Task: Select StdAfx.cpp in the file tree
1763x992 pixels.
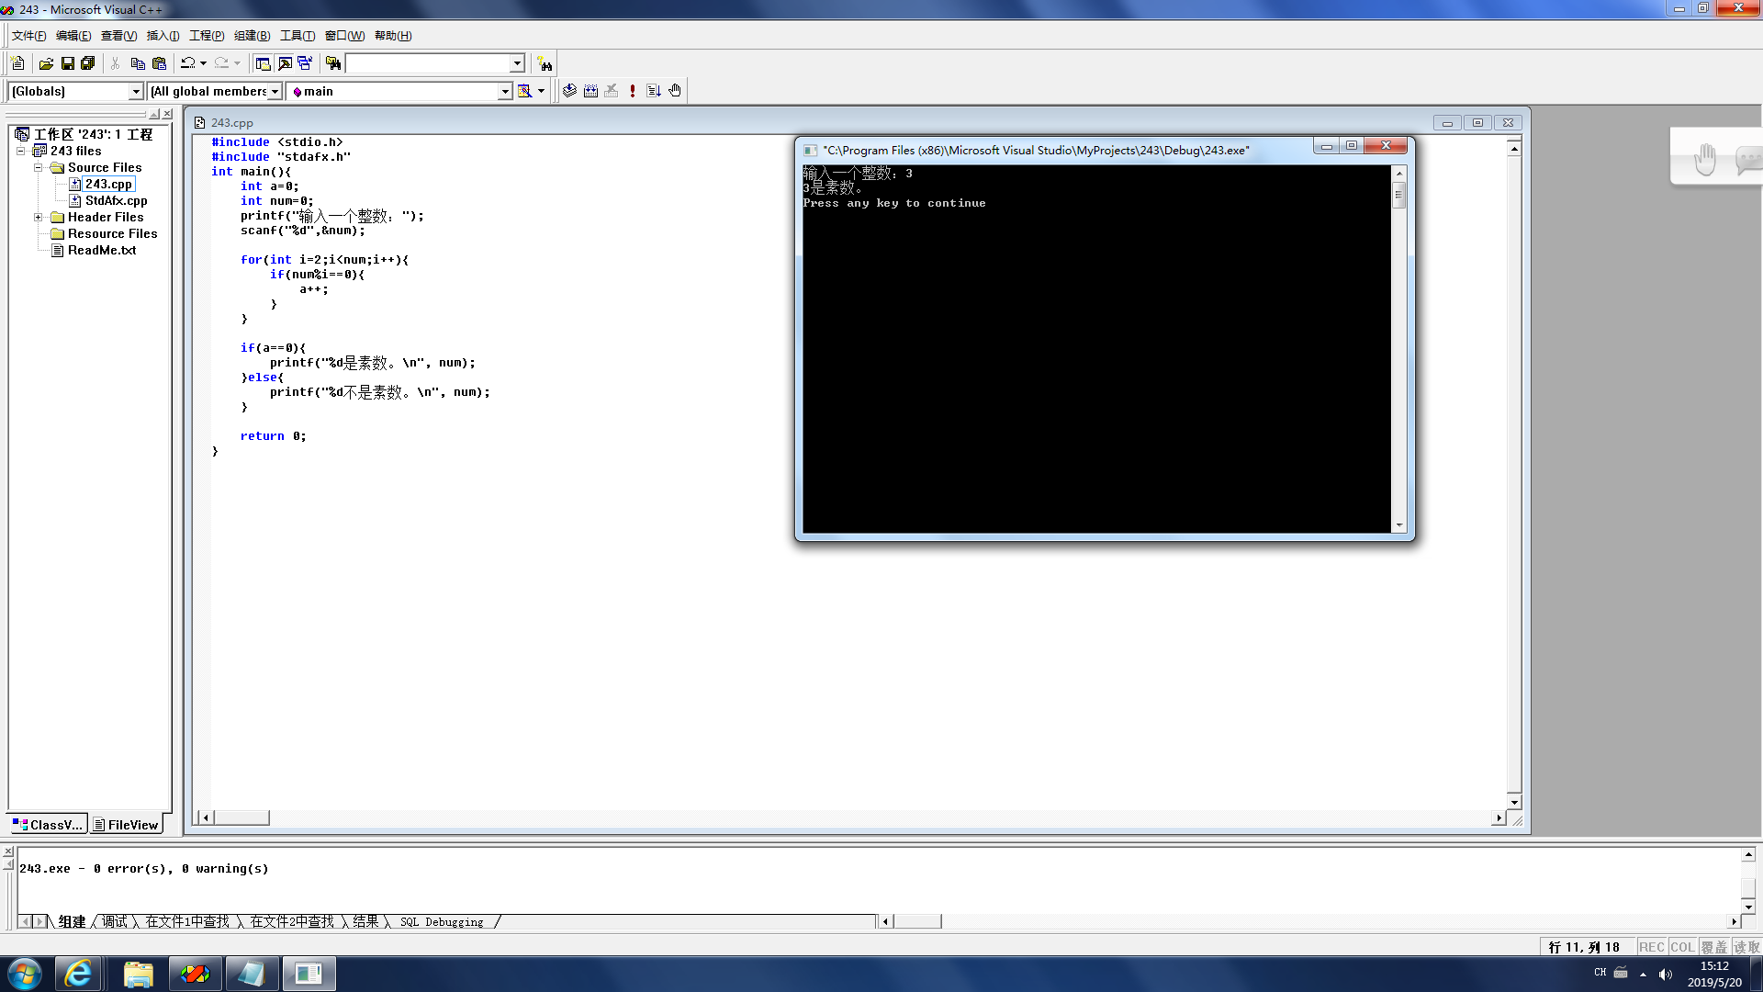Action: [116, 200]
